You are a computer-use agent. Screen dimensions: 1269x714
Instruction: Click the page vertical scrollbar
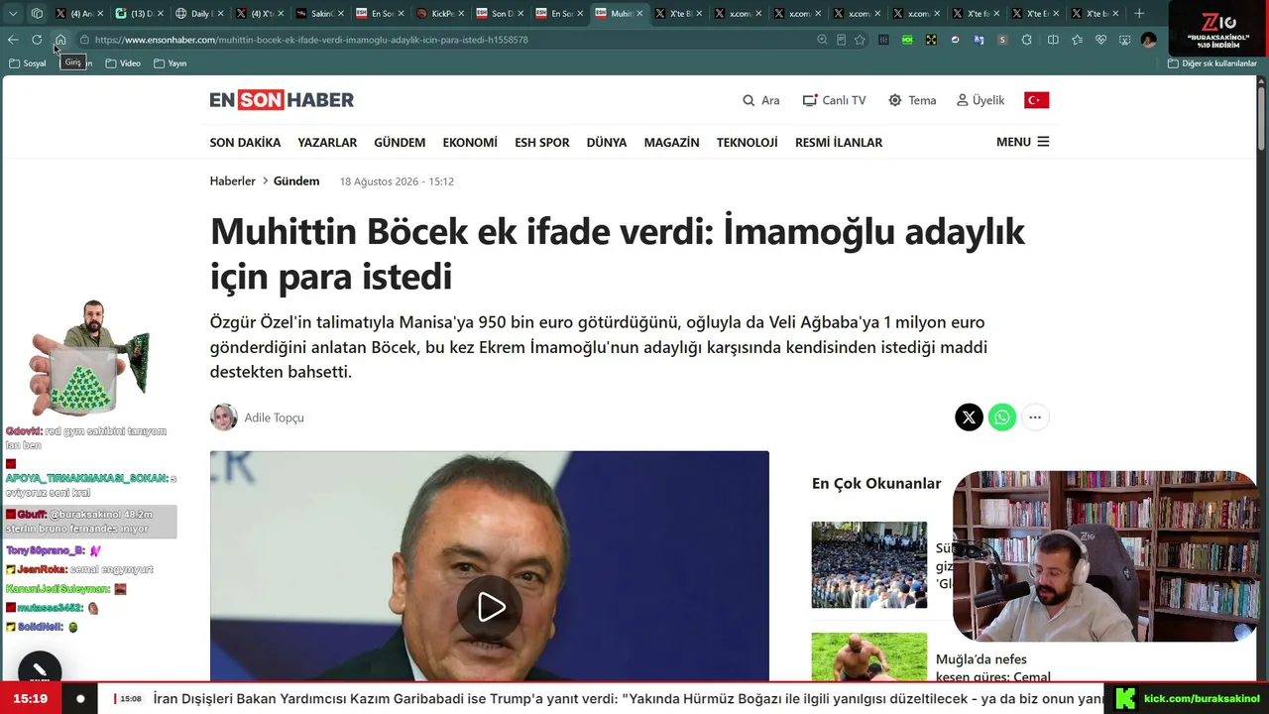click(x=1261, y=119)
